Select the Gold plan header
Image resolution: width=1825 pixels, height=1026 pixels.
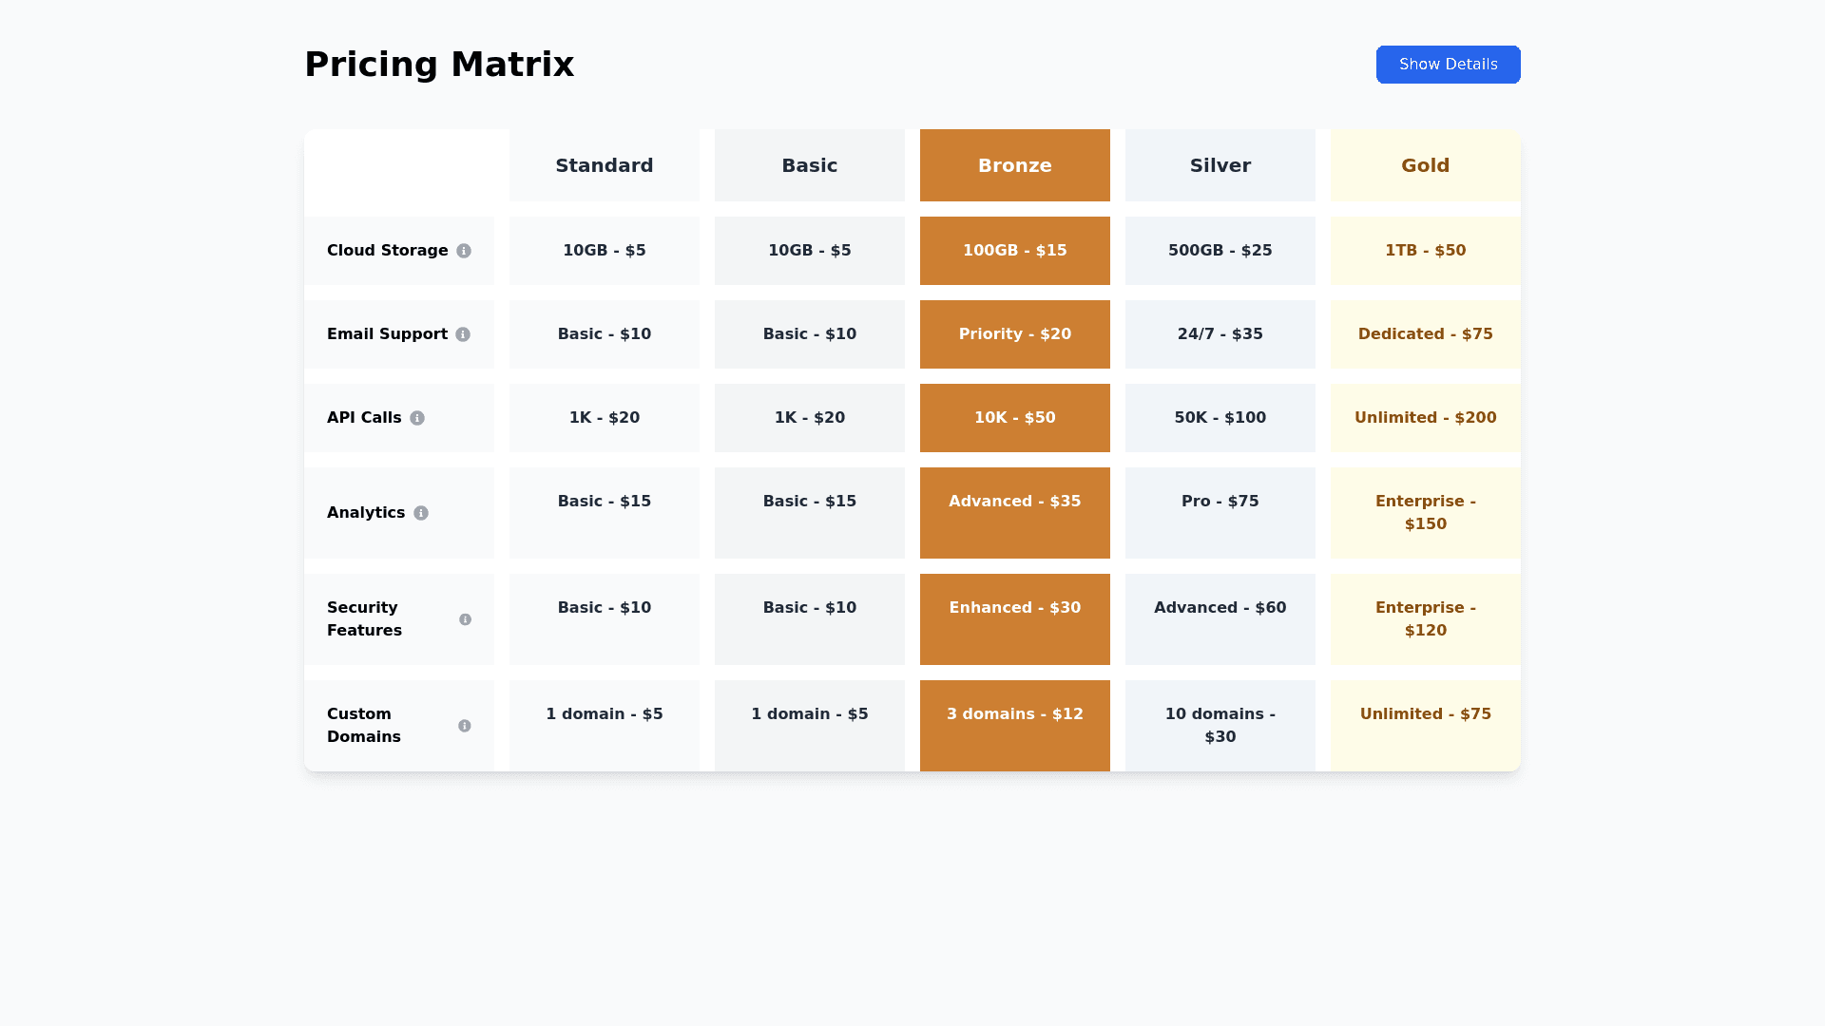1425,165
